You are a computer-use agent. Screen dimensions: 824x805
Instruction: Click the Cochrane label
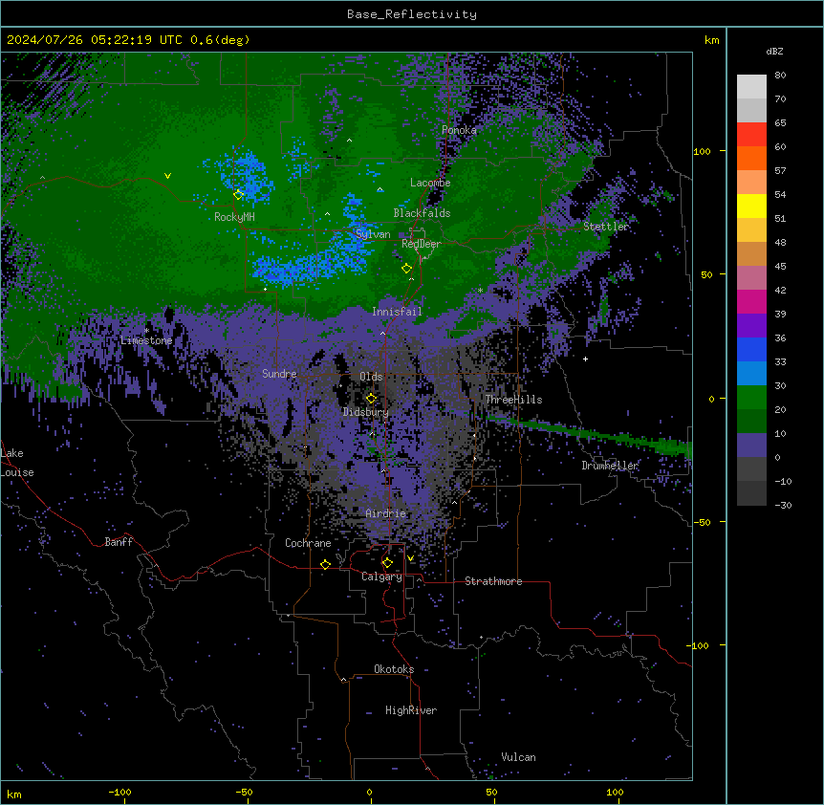pos(308,543)
